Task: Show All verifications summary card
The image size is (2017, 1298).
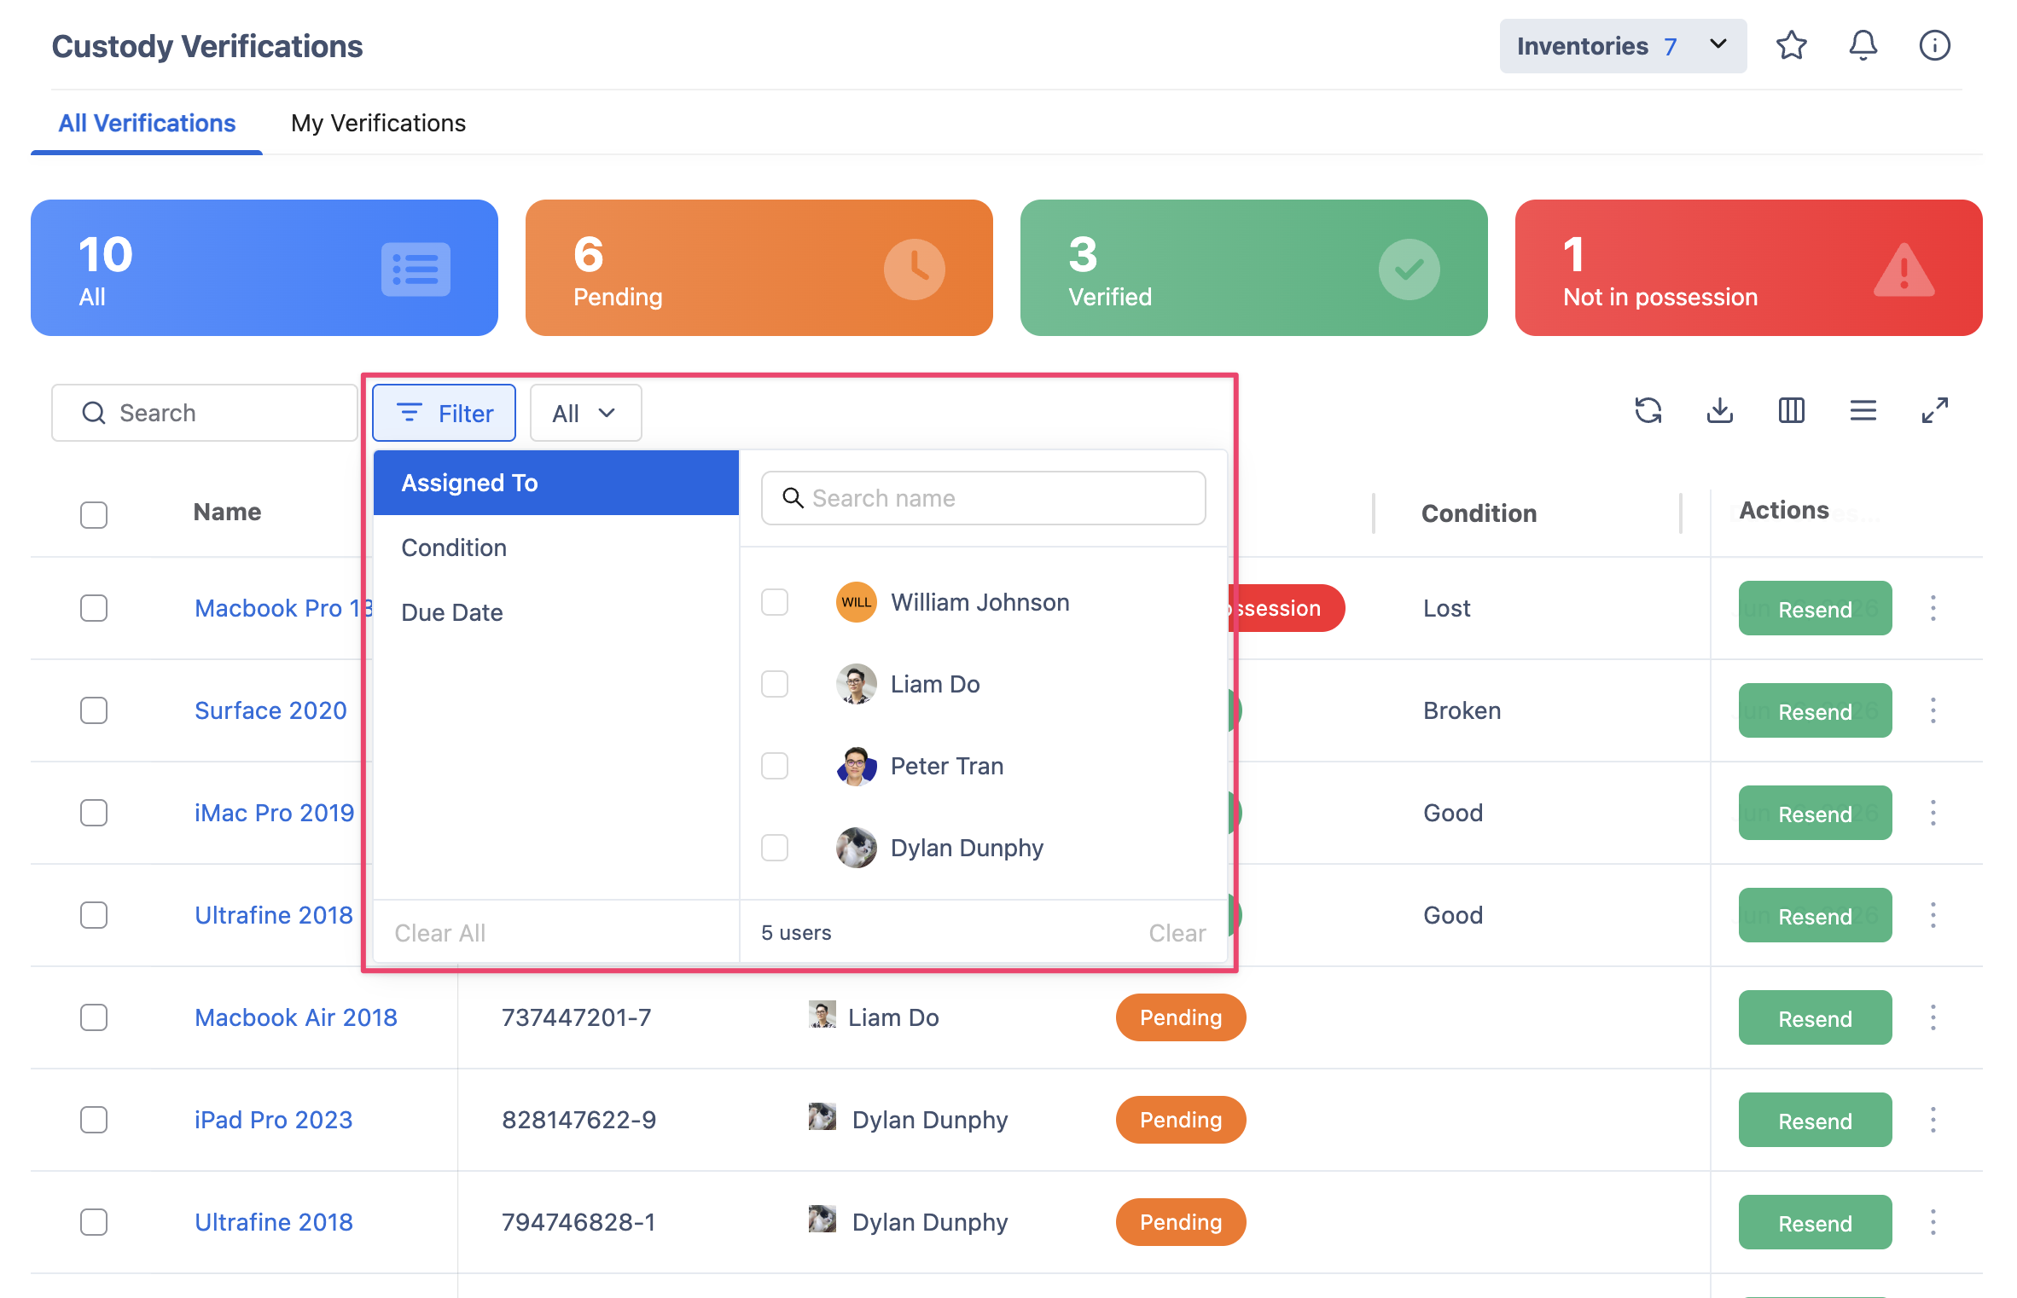Action: click(264, 268)
